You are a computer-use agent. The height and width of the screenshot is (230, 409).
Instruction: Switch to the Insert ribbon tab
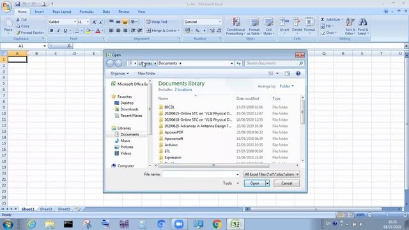click(40, 11)
